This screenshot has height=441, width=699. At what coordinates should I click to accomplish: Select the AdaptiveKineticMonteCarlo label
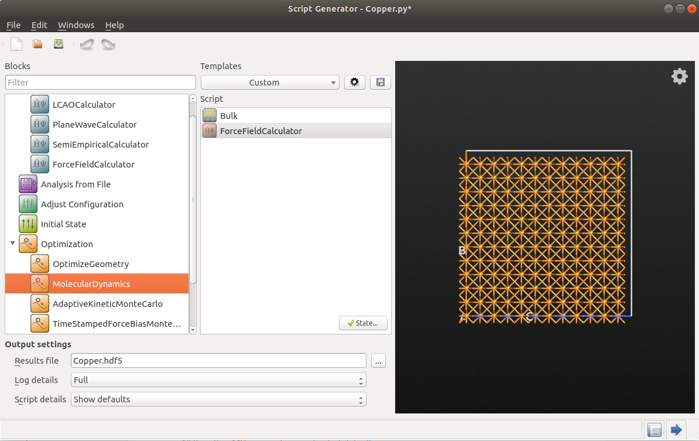click(108, 304)
